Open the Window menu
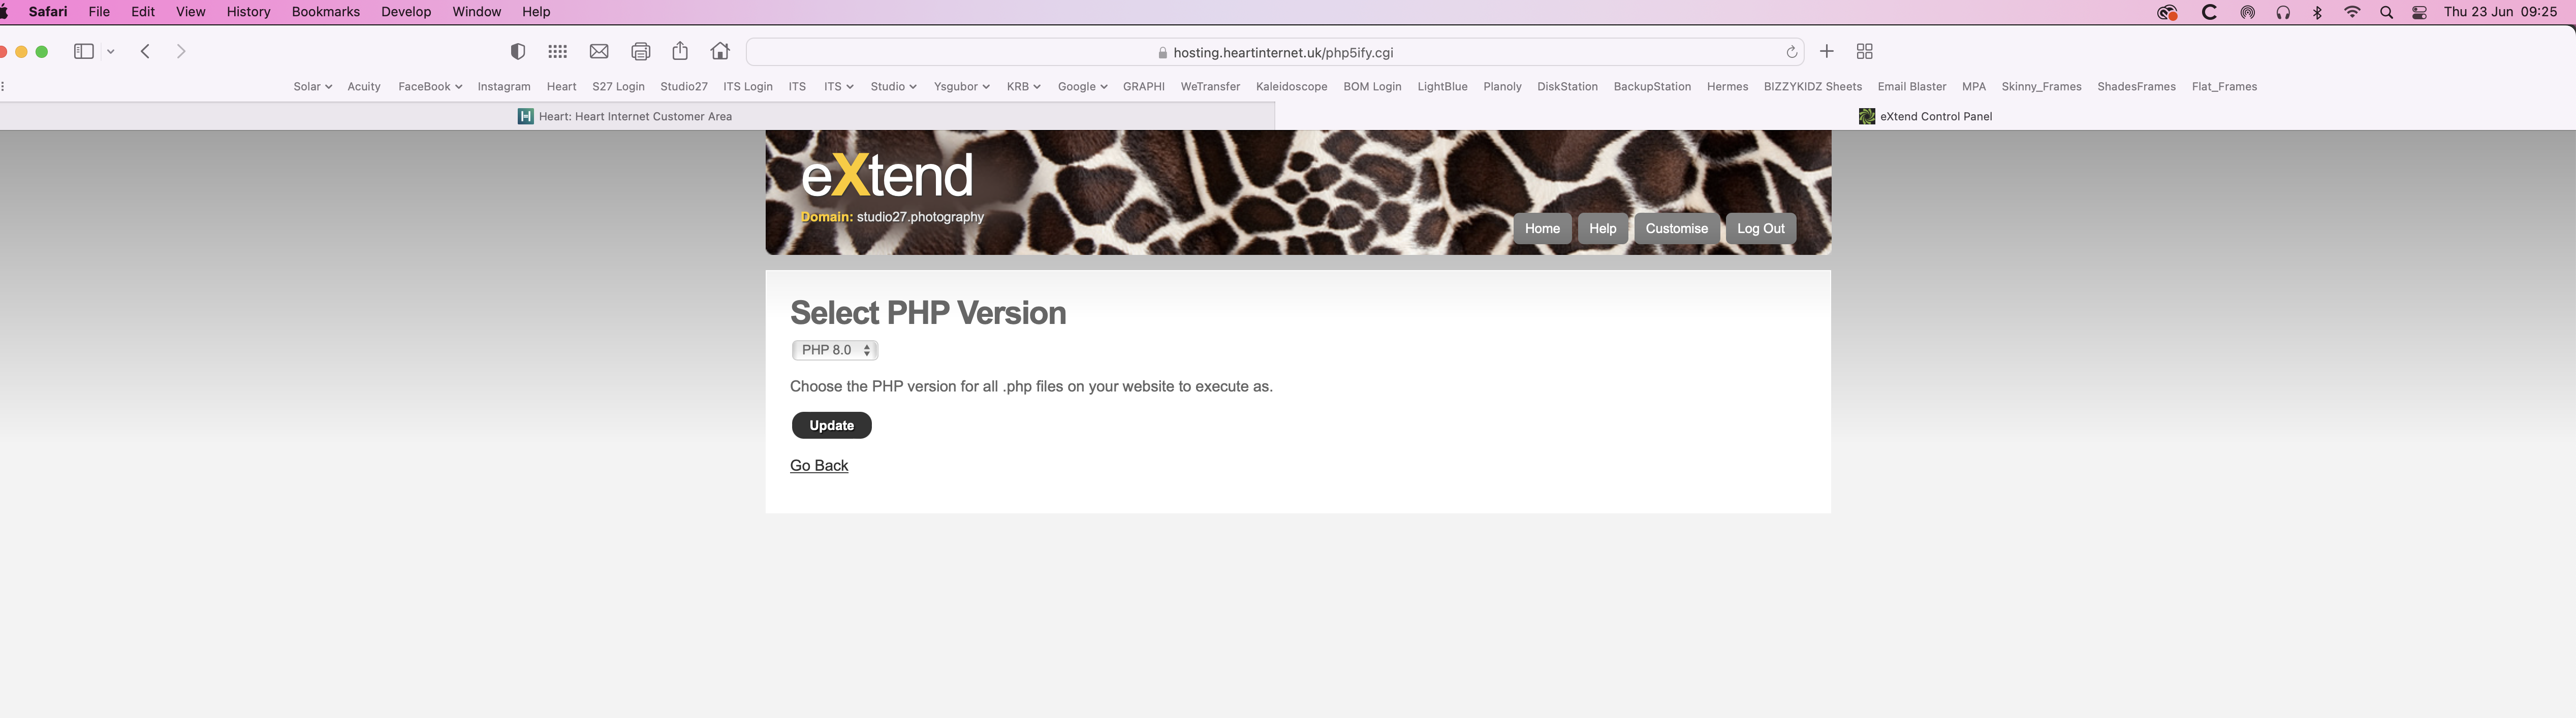Screen dimensions: 2576x718 [x=476, y=12]
